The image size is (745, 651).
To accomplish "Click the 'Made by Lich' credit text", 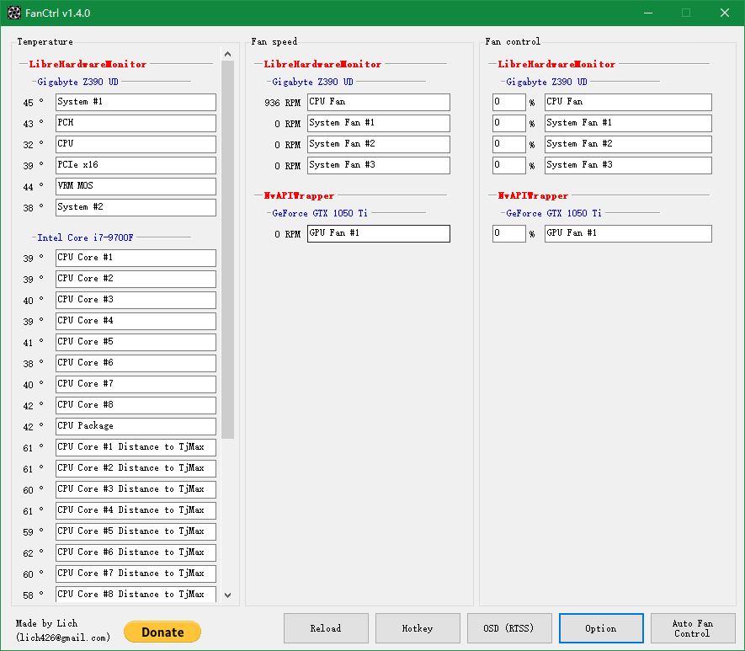I will pyautogui.click(x=46, y=623).
